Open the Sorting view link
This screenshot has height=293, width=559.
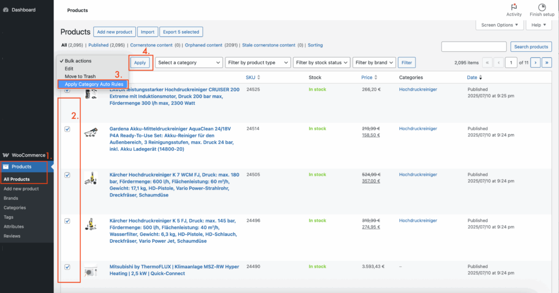[315, 45]
